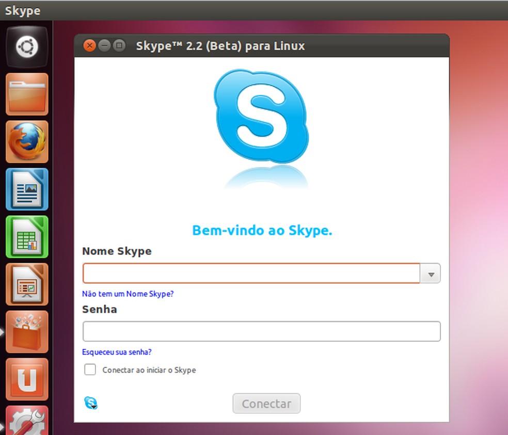
Task: Click inside the Nome Skype field
Action: (248, 273)
